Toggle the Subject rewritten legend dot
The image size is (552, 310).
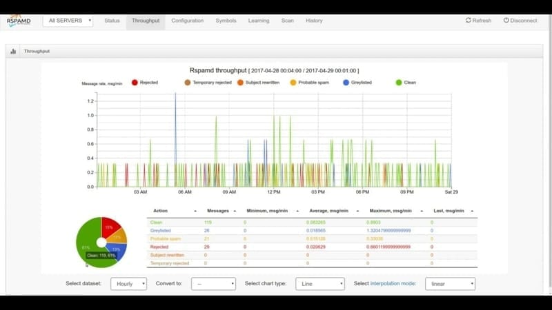point(240,83)
